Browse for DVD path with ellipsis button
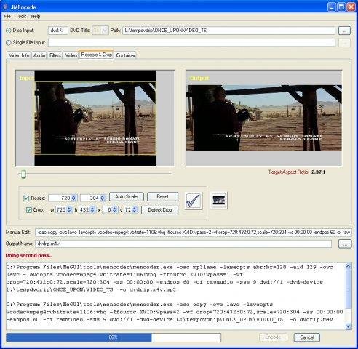 click(344, 31)
